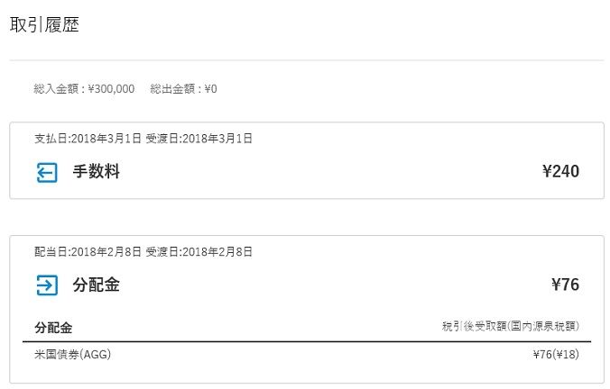The image size is (610, 389).
Task: Click the ¥76 dividend amount
Action: point(565,285)
